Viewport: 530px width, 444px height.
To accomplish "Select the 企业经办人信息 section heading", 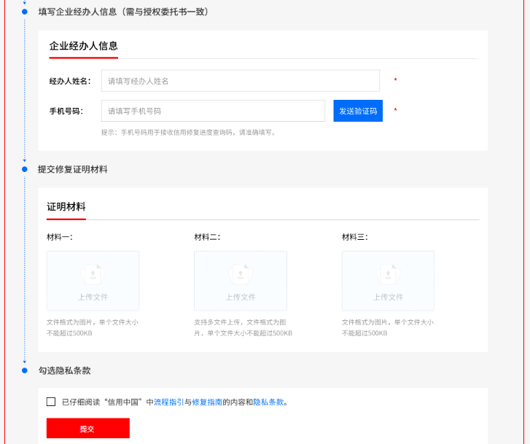I will pyautogui.click(x=83, y=46).
